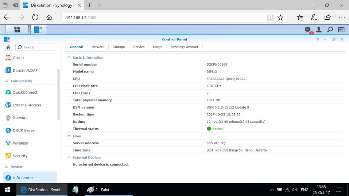Open a new browser tab
This screenshot has height=196, width=349.
tap(89, 5)
